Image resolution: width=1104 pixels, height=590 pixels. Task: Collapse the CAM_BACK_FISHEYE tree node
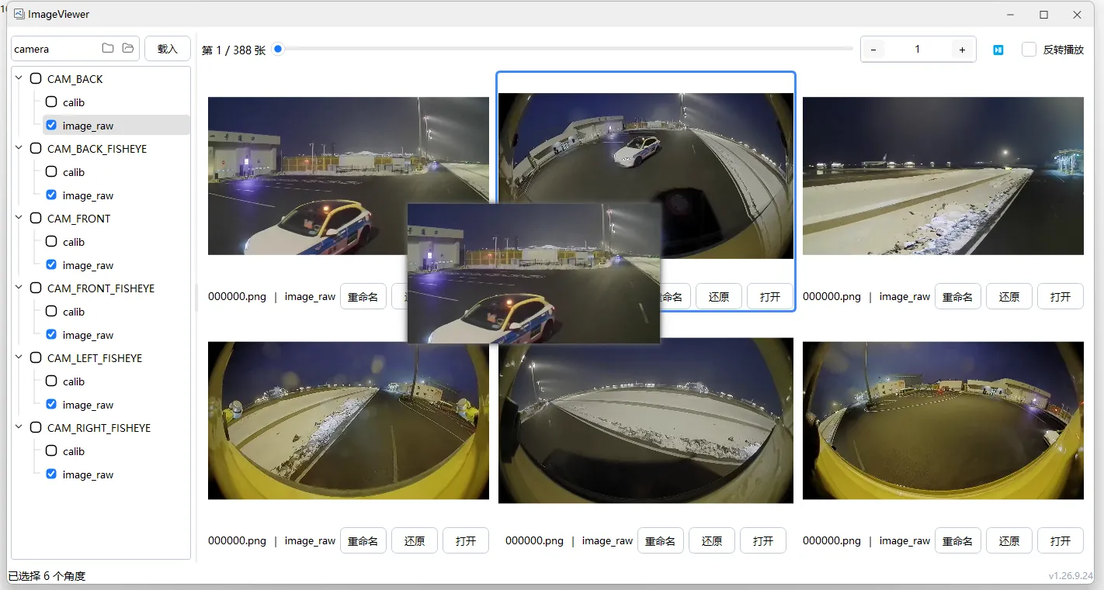click(19, 148)
